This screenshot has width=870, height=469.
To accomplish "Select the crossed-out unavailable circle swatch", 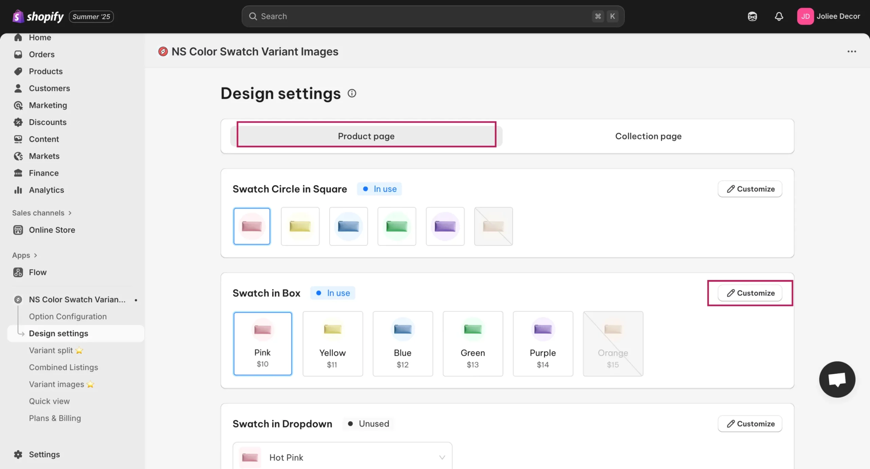I will click(493, 226).
